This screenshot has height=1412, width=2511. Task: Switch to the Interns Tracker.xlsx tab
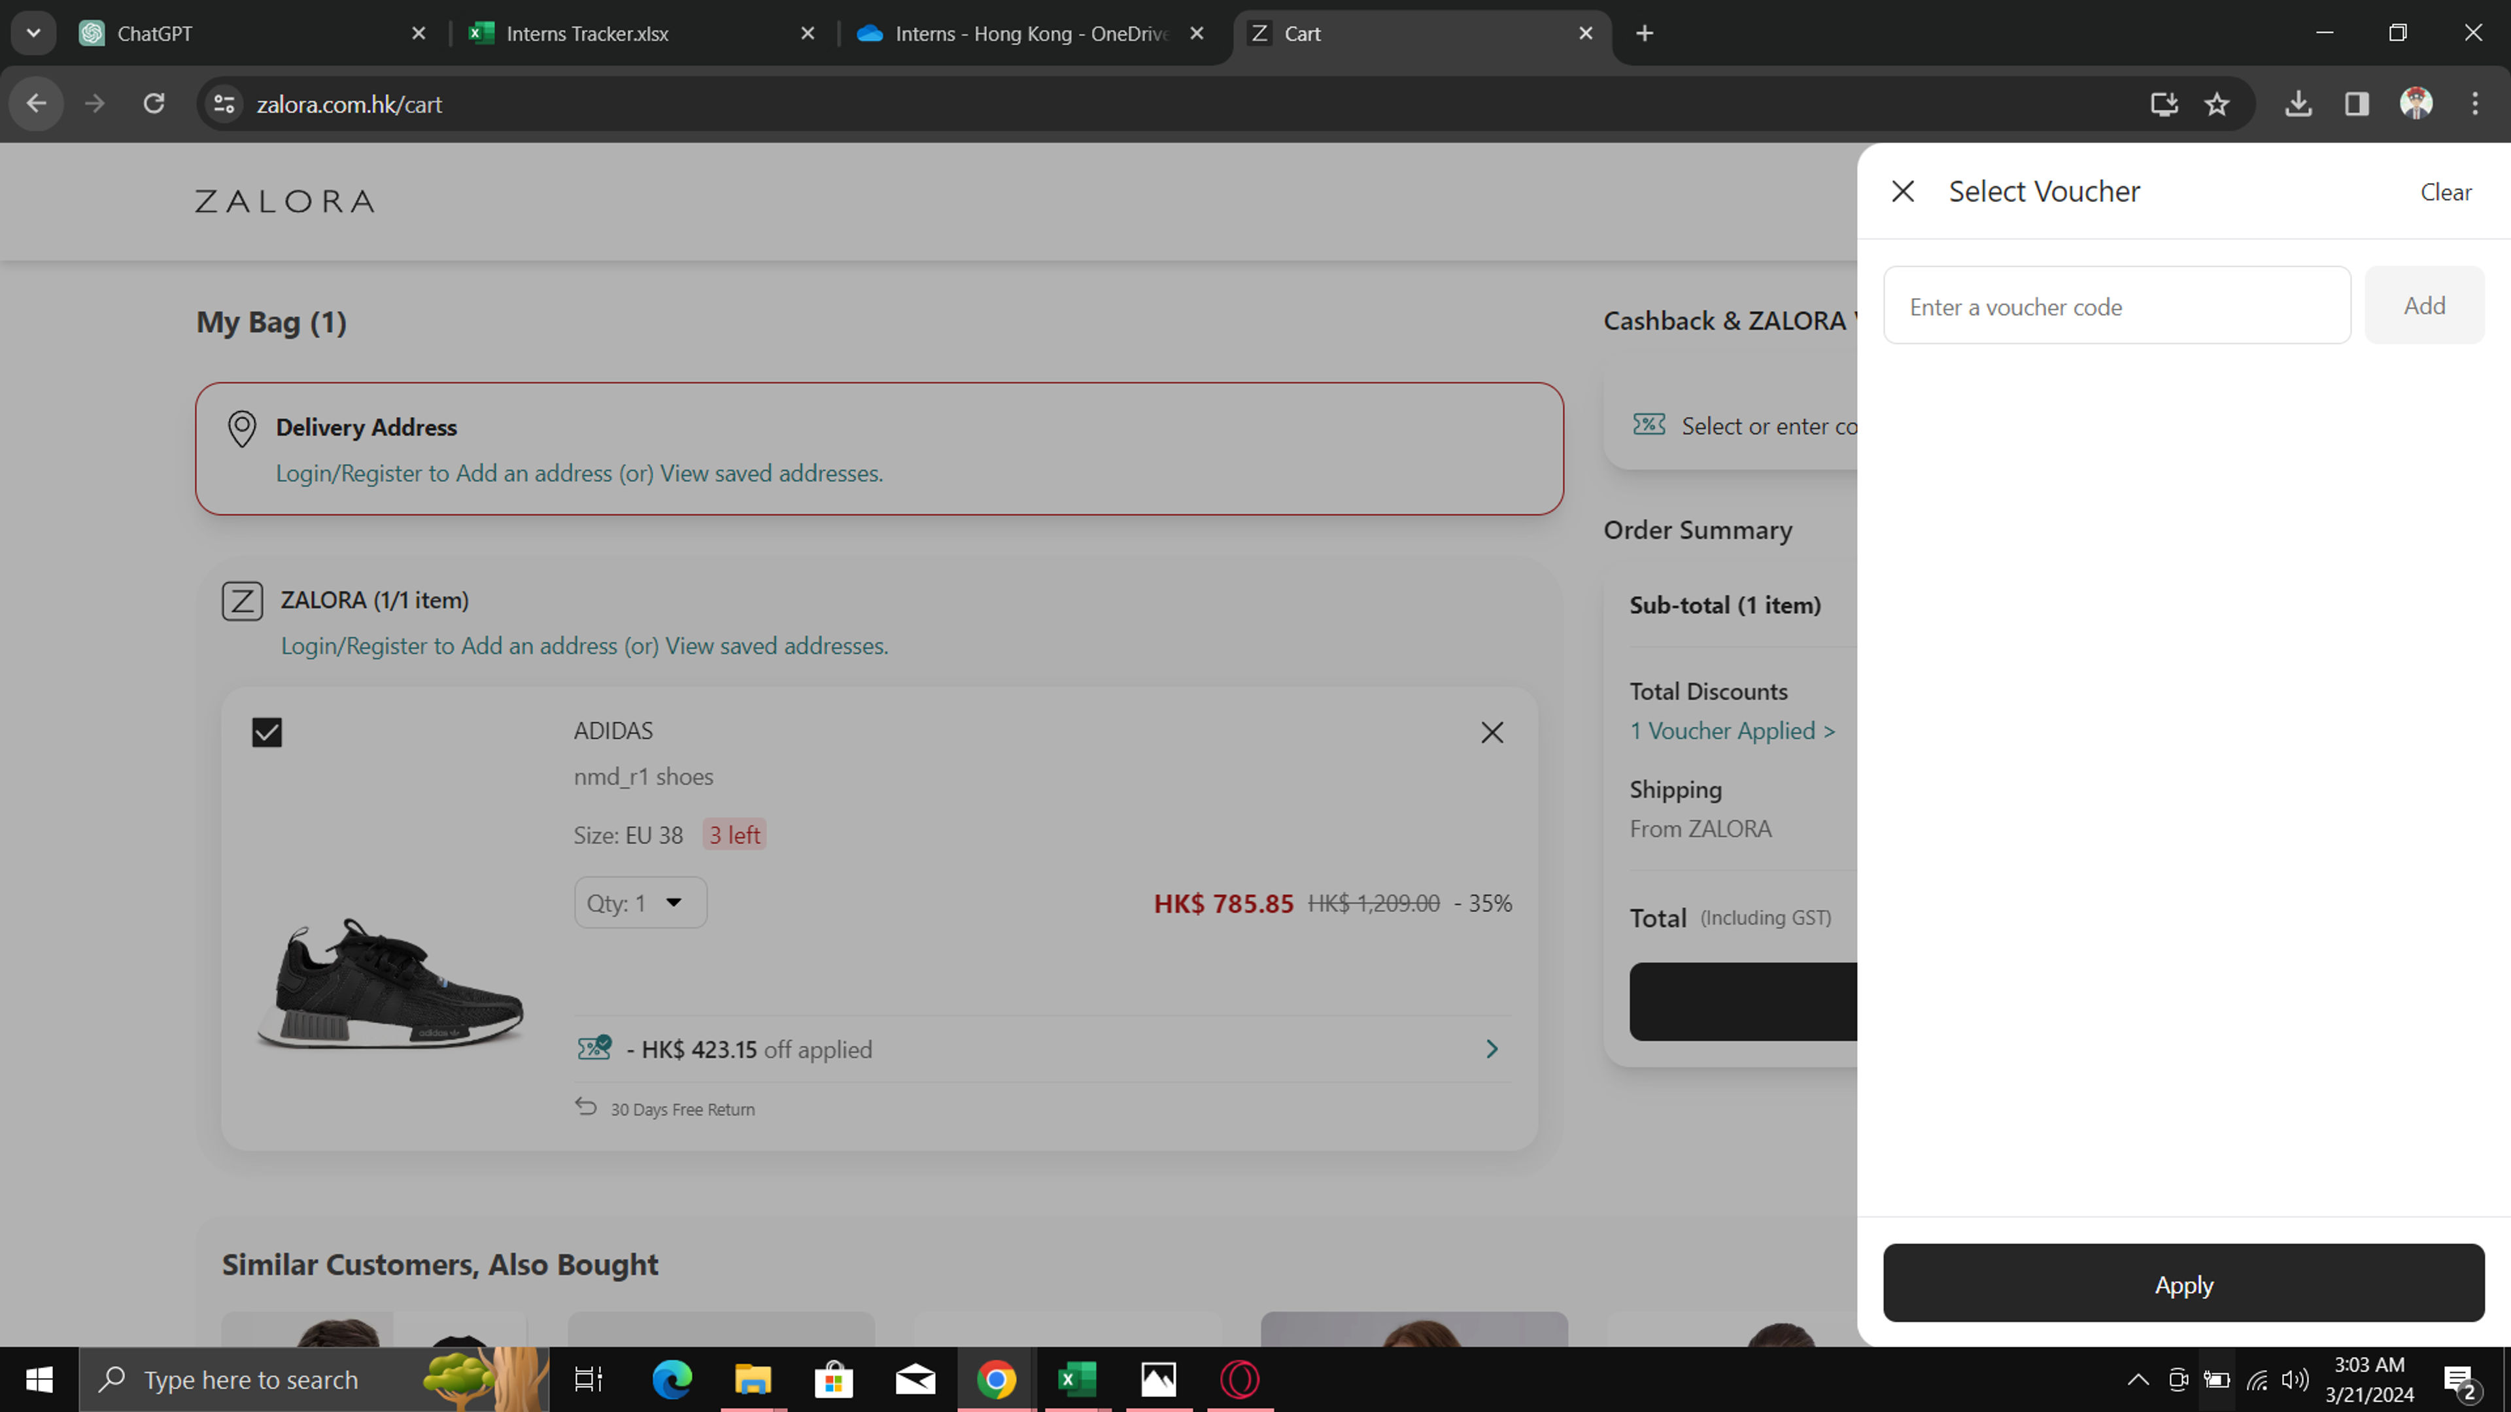pos(643,33)
